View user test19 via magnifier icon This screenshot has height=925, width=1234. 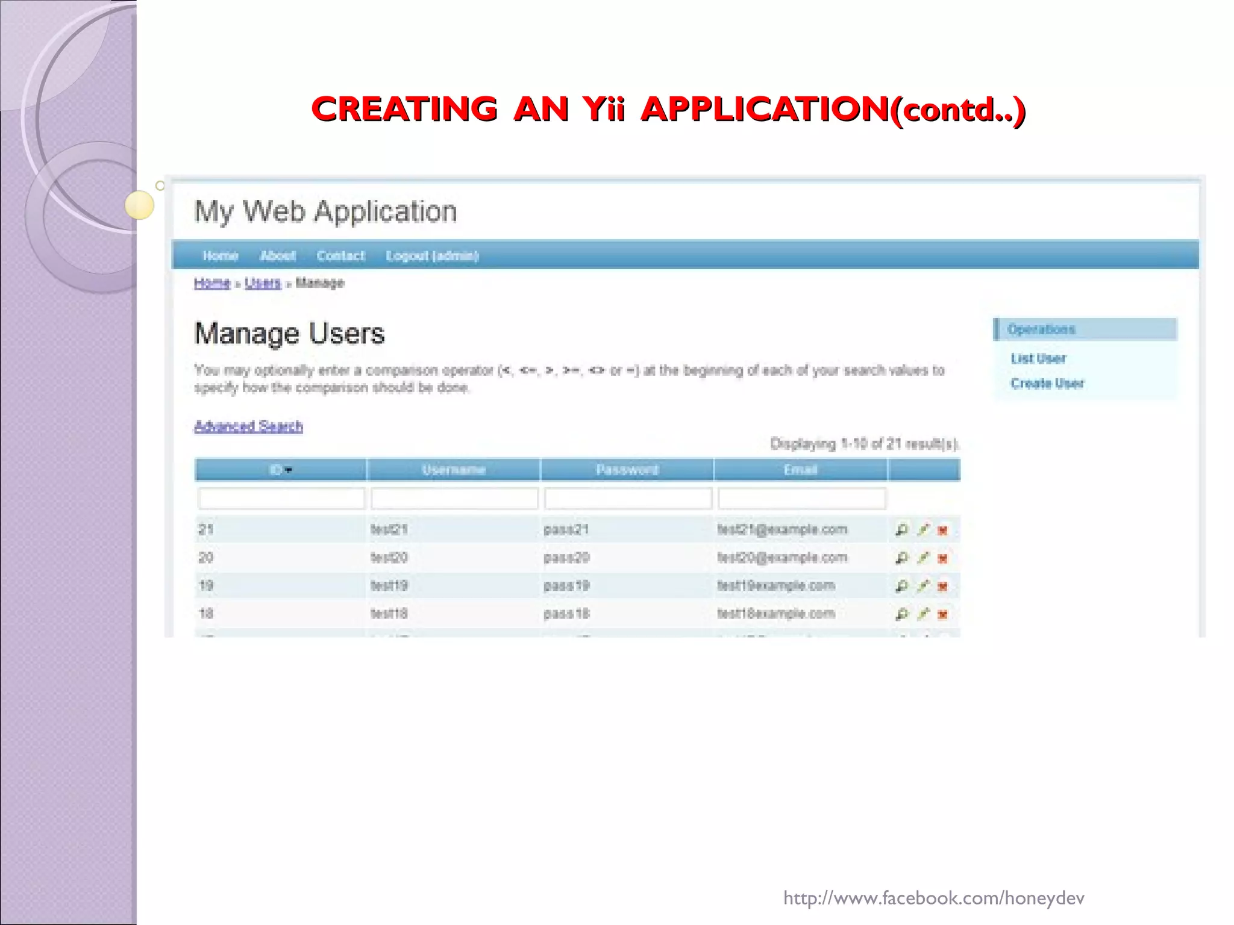click(901, 586)
